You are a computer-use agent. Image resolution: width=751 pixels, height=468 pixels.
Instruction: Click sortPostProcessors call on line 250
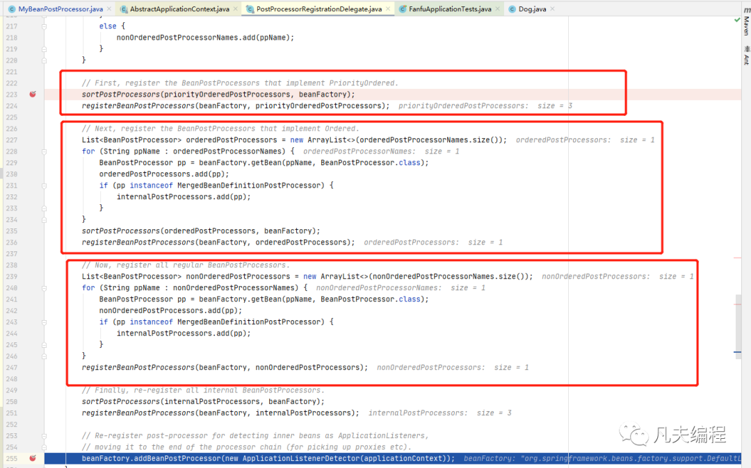click(x=121, y=401)
